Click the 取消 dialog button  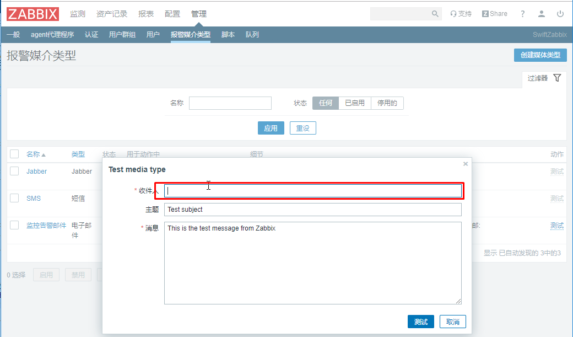tap(453, 322)
